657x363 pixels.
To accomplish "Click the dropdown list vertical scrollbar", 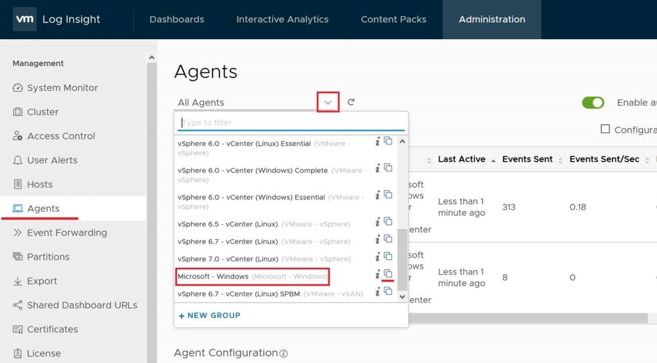I will pyautogui.click(x=402, y=257).
